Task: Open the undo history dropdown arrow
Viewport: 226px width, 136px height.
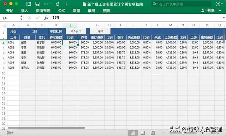Action: pos(51,4)
